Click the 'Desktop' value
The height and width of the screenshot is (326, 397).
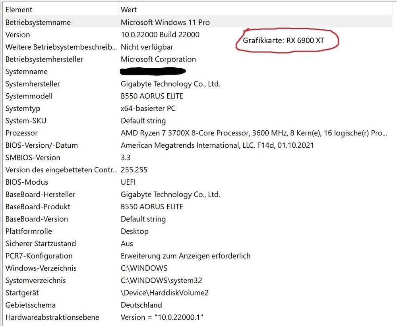135,231
